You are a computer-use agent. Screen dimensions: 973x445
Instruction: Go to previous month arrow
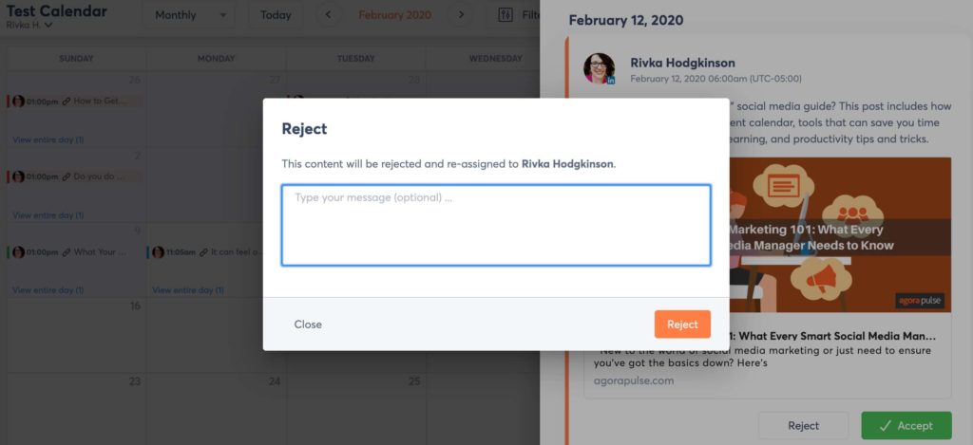point(329,15)
